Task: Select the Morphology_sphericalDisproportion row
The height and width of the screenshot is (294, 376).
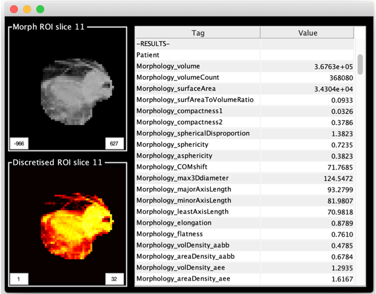Action: click(245, 133)
